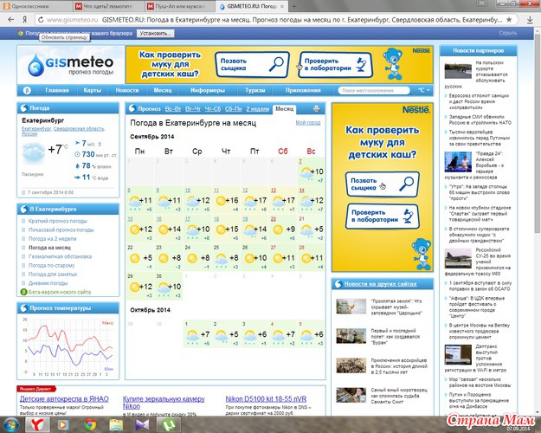Open Погода на 2 недели link

click(x=53, y=239)
